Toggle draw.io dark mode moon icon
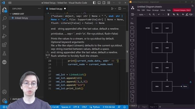The width and height of the screenshot is (195, 109). pos(193,6)
